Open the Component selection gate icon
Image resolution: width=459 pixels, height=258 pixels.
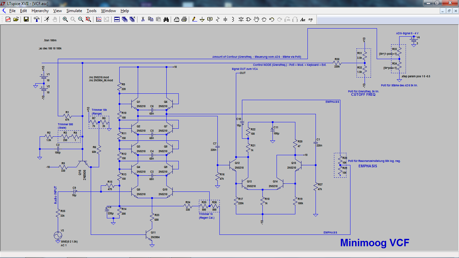click(249, 19)
